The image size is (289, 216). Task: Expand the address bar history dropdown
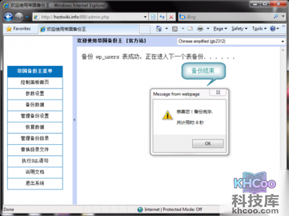pyautogui.click(x=145, y=17)
